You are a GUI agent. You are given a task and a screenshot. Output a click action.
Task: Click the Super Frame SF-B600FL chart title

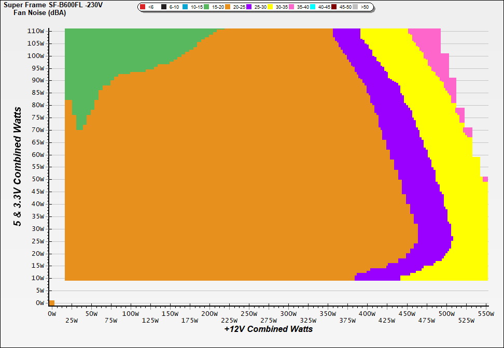[x=52, y=5]
